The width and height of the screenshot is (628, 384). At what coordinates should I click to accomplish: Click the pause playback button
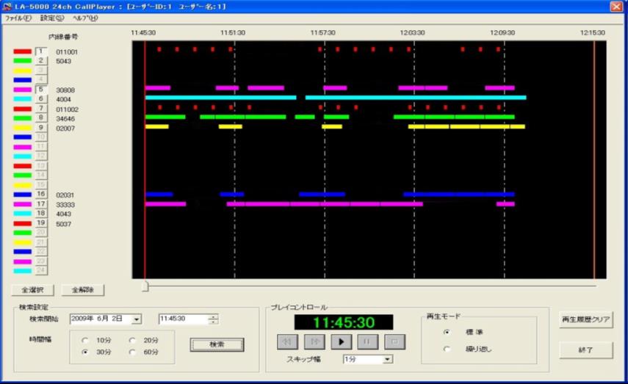click(x=368, y=342)
